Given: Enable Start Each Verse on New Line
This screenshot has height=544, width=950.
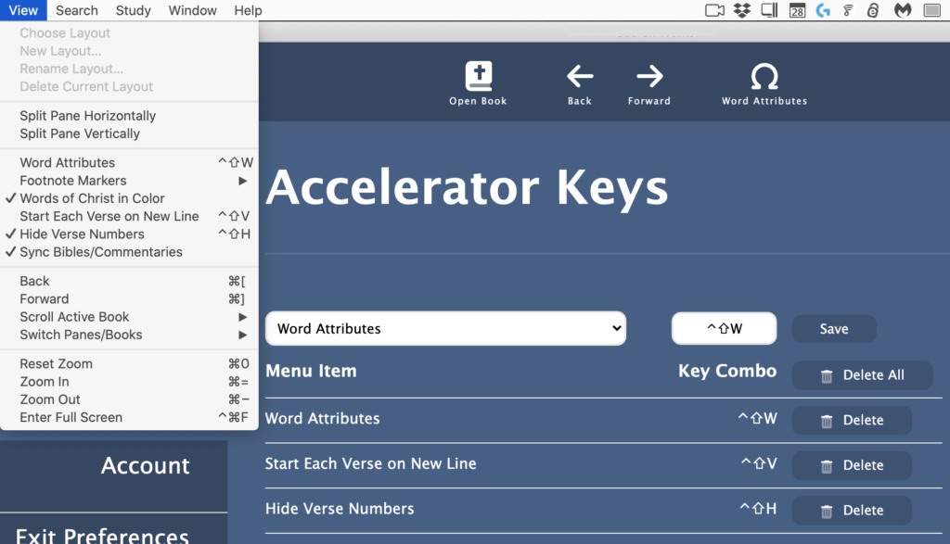Looking at the screenshot, I should [129, 216].
